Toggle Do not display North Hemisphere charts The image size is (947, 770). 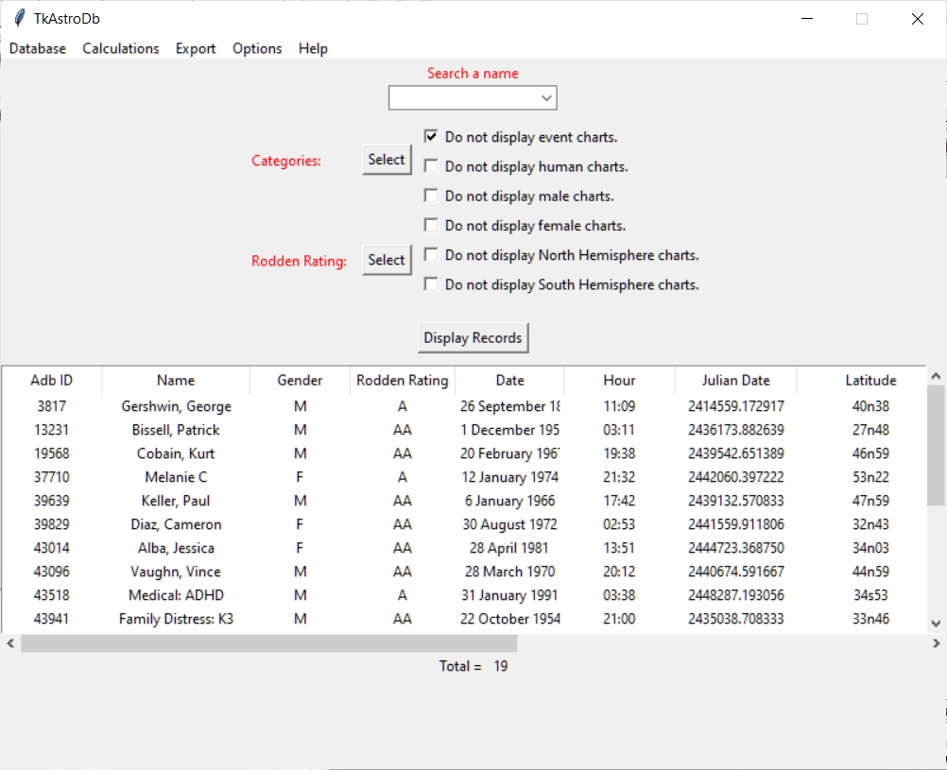tap(431, 255)
